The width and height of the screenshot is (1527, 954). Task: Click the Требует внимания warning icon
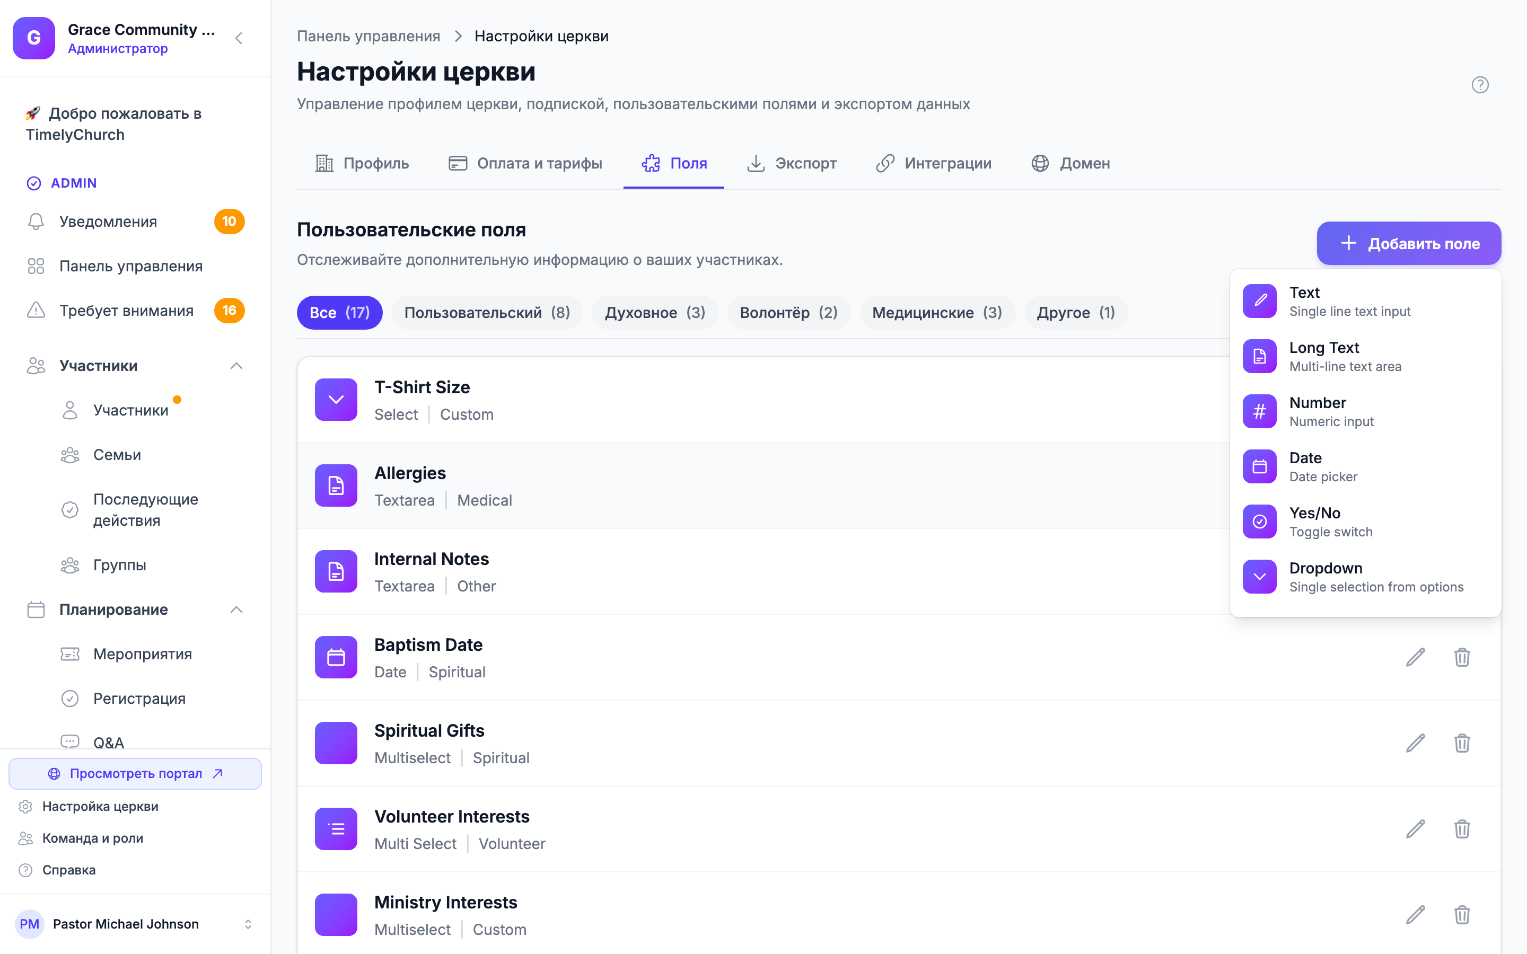pyautogui.click(x=36, y=311)
